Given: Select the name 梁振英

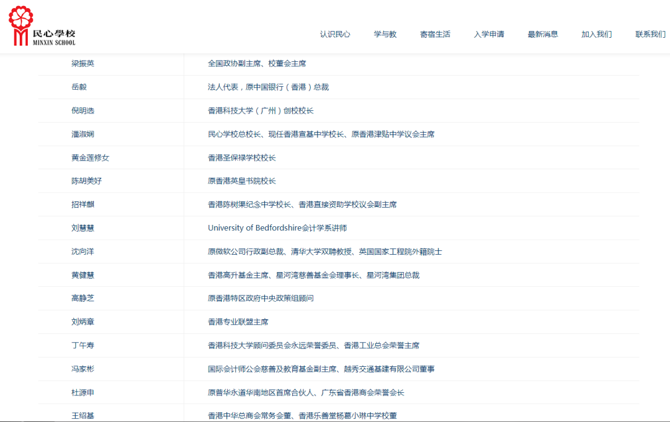Looking at the screenshot, I should (x=83, y=64).
